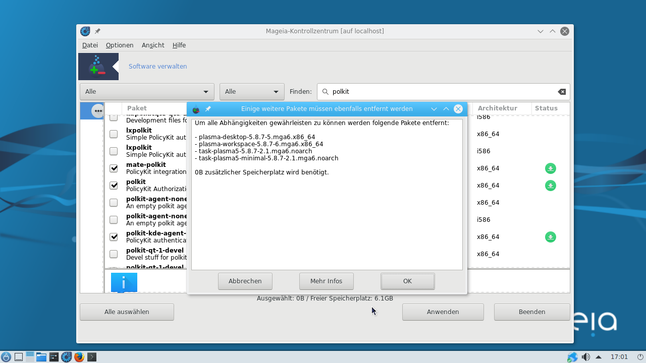Click the Mageia Control Center taskbar icon

[67, 357]
